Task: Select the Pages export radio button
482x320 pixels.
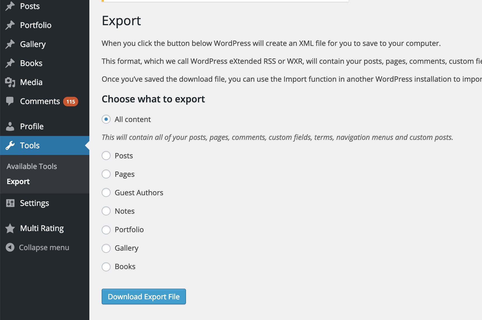Action: (106, 174)
